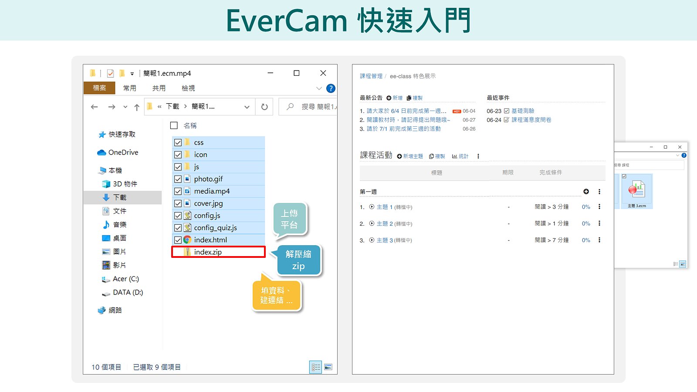Switch to details view button

click(x=316, y=367)
